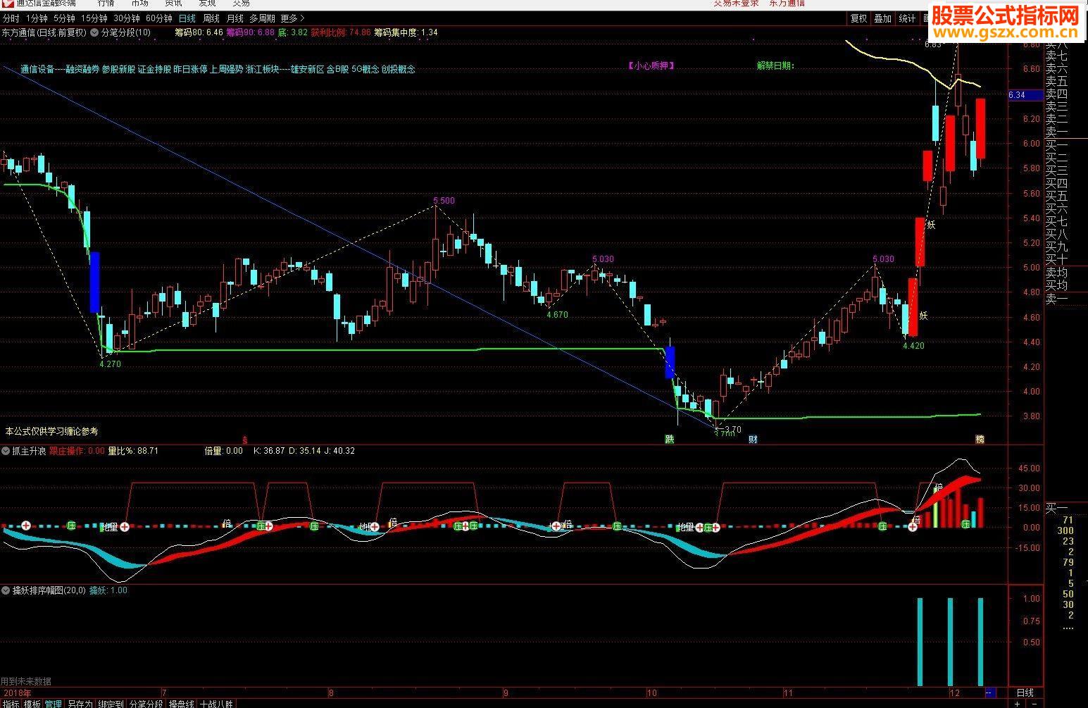Click the 5.500 peak price label
The height and width of the screenshot is (708, 1088).
click(x=444, y=201)
